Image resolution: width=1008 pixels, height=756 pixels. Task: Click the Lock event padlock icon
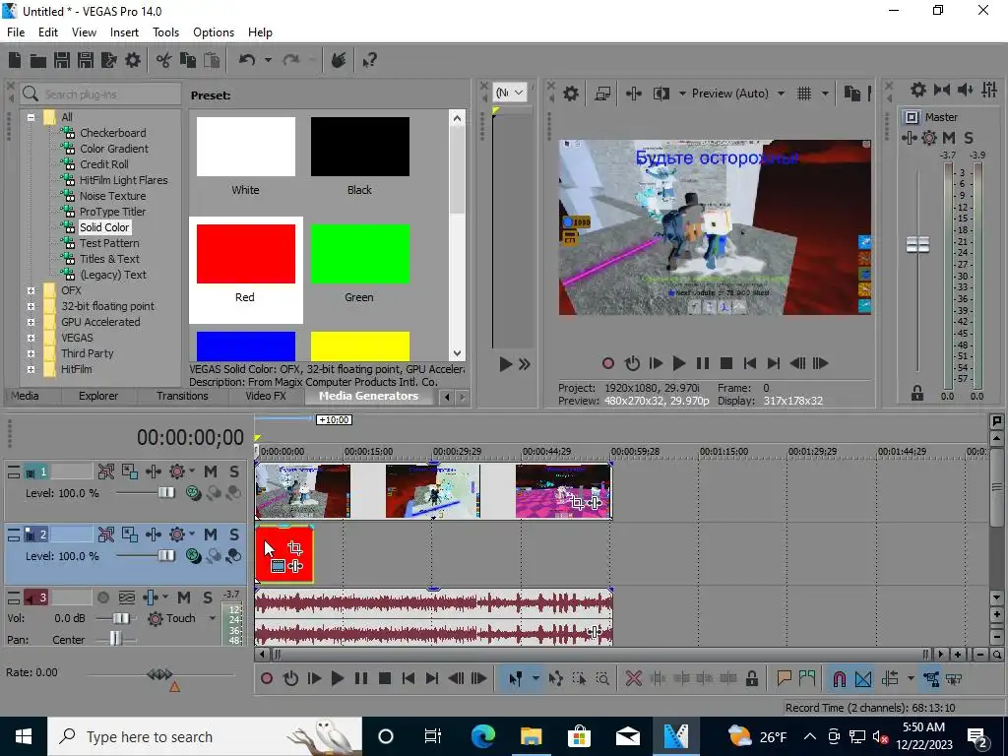coord(751,678)
